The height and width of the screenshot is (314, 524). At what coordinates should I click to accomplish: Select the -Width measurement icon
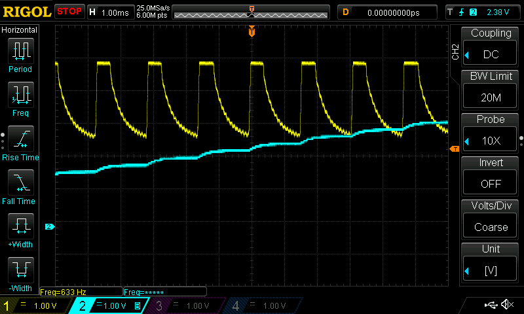[x=21, y=270]
